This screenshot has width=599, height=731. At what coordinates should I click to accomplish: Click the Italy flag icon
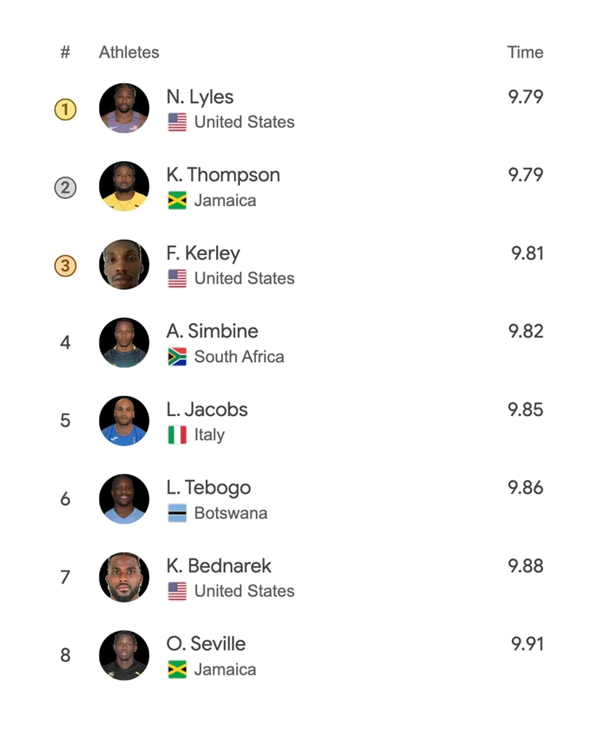tap(177, 435)
